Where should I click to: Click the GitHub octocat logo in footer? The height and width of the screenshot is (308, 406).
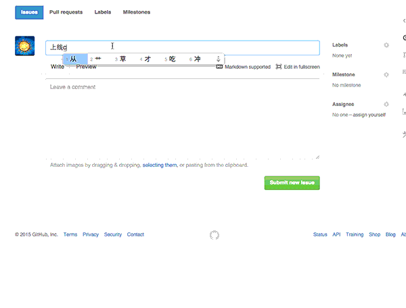(215, 235)
